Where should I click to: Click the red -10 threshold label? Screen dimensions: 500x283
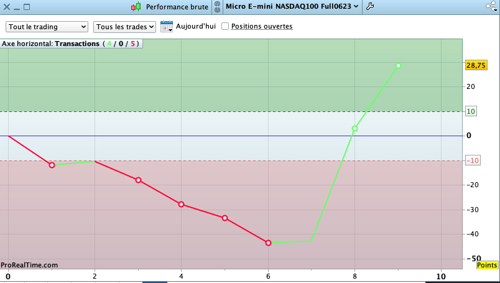(x=473, y=160)
